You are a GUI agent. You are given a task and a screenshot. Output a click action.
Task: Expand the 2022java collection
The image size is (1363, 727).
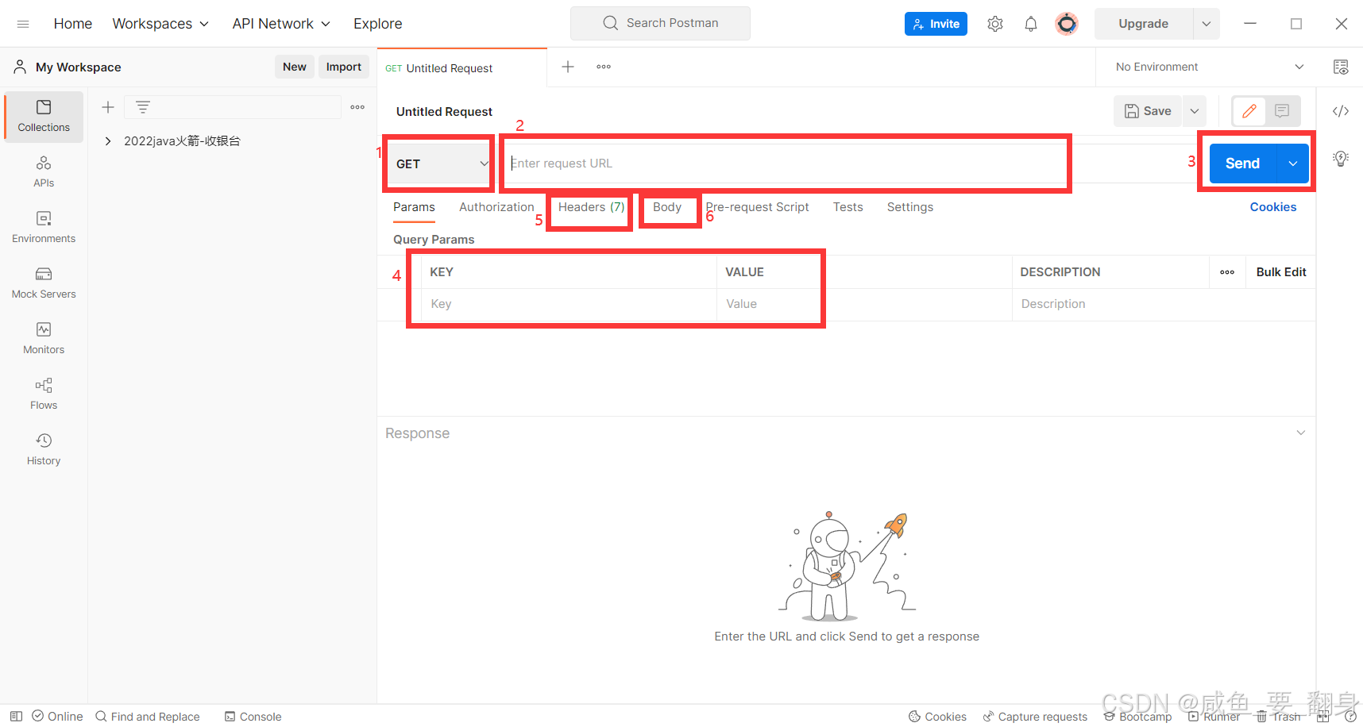pyautogui.click(x=108, y=141)
